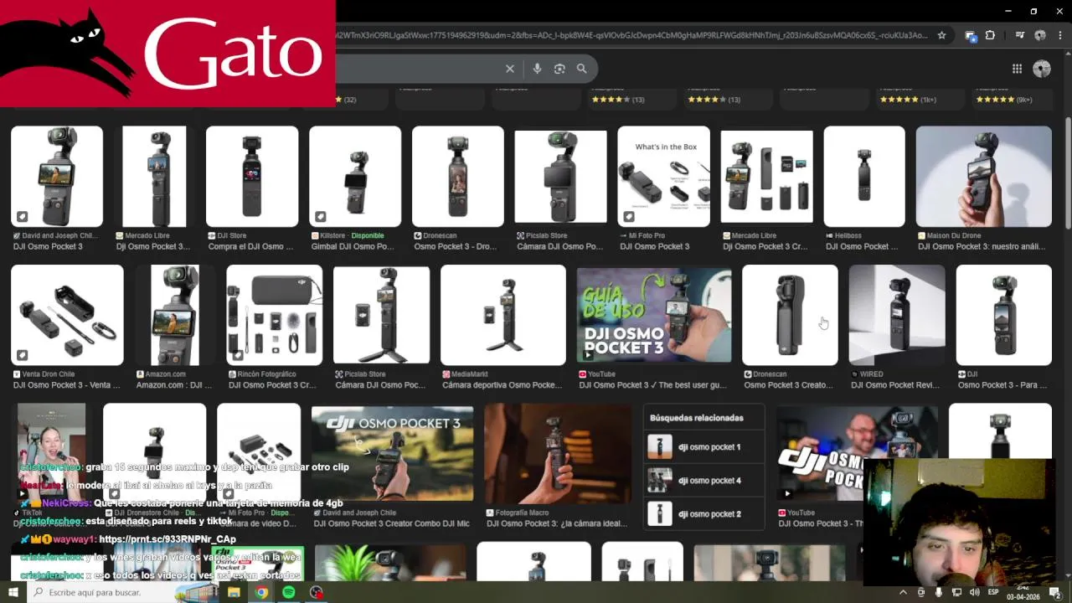Screen dimensions: 1072x603
Task: Click the Hellboss 'DJI Osmo Pocket ...' caption
Action: pyautogui.click(x=862, y=247)
